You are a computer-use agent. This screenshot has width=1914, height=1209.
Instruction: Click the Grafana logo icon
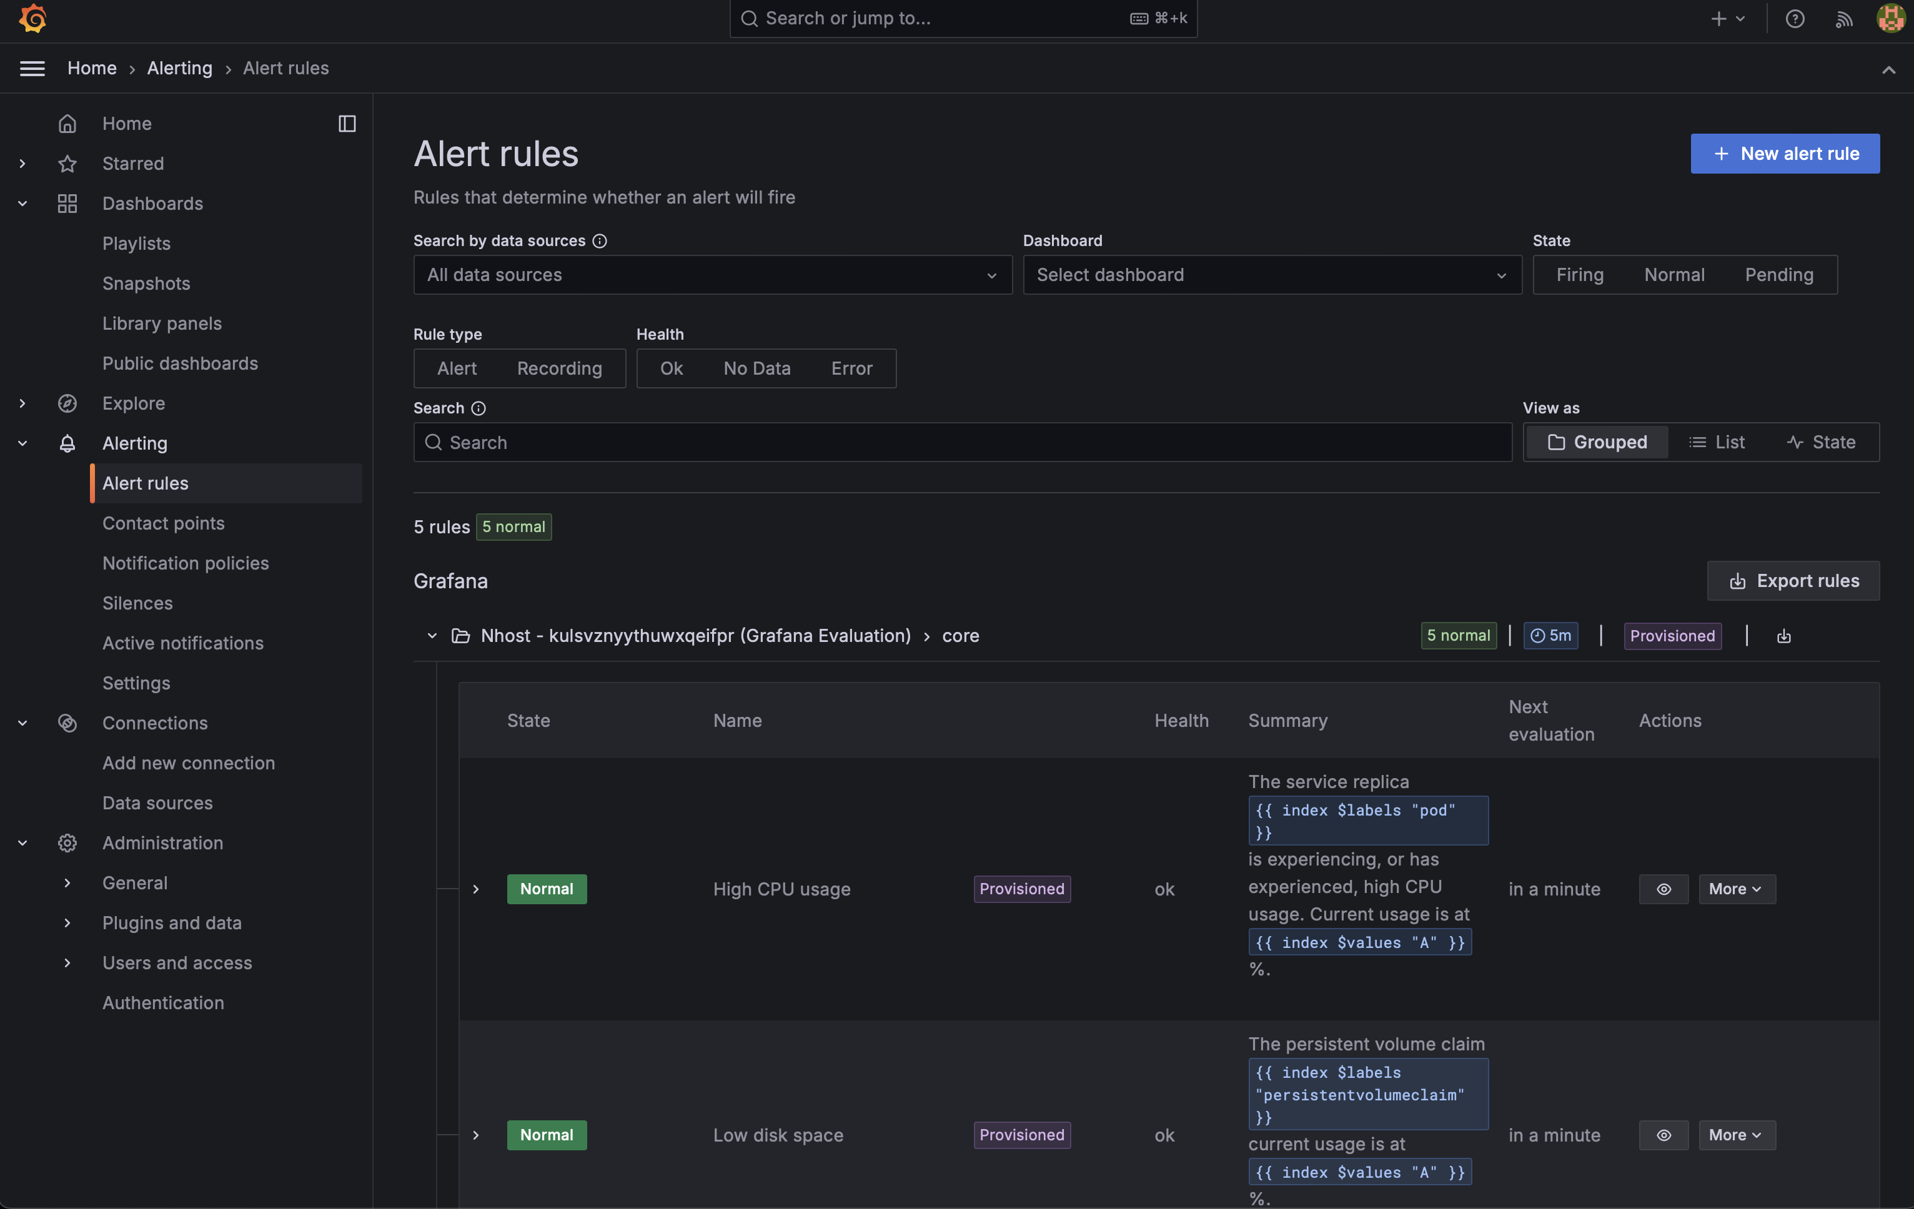[x=32, y=18]
